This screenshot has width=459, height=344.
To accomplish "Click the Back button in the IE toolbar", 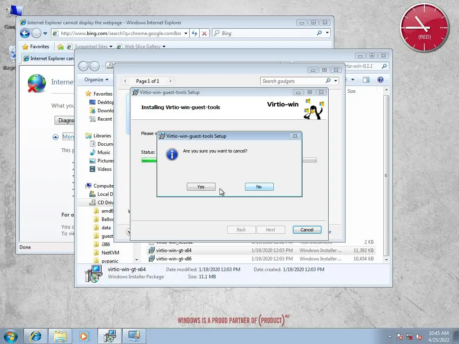I will pos(25,33).
